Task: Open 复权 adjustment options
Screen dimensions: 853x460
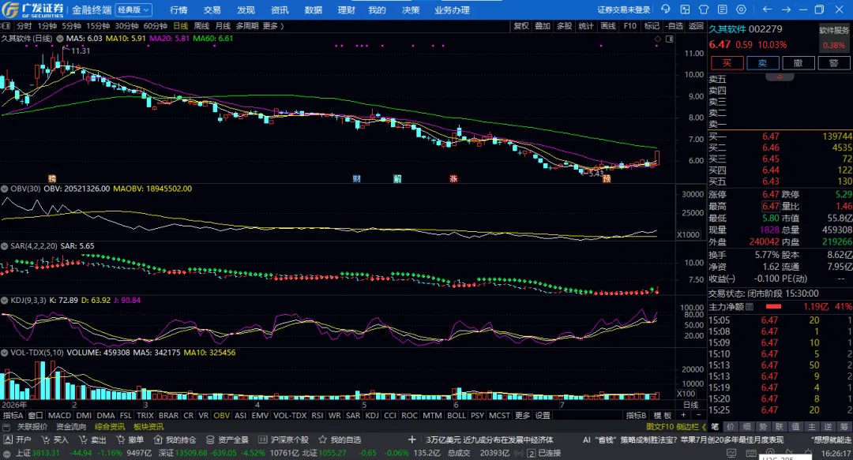Action: 521,25
